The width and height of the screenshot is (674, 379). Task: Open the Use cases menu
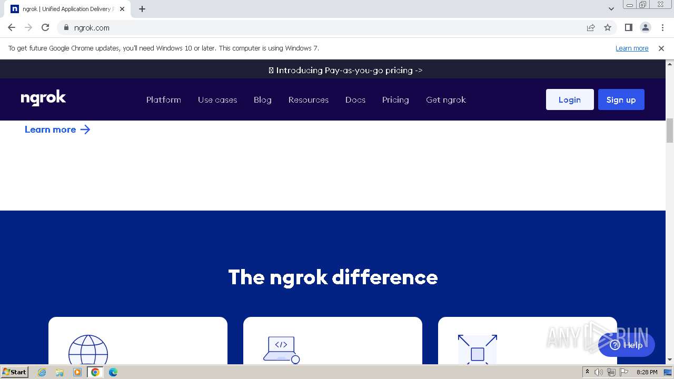(217, 99)
